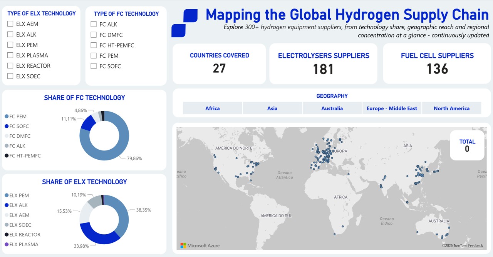Click the ELX ALK legend marker
This screenshot has width=493, height=257.
[7, 205]
